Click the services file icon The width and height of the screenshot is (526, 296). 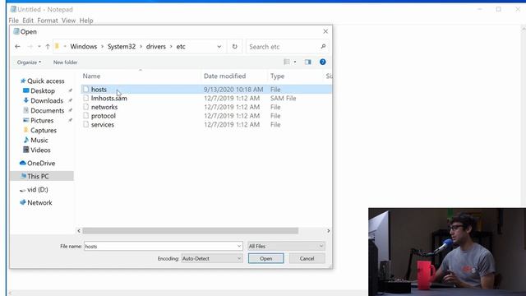coord(85,124)
